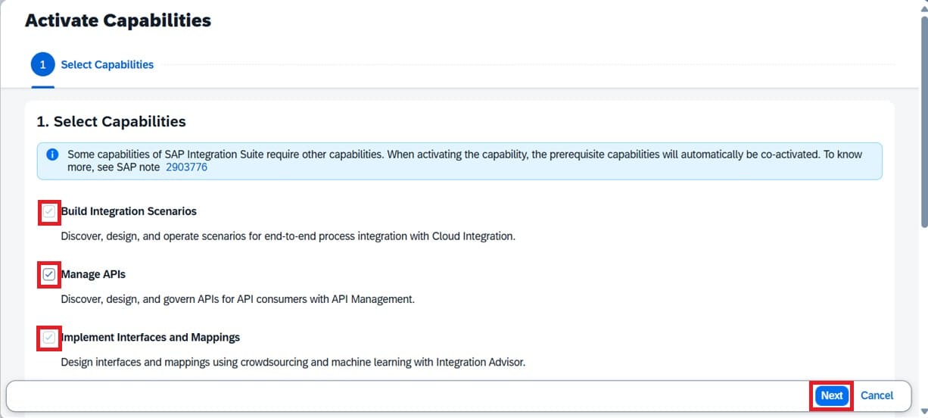
Task: Uncheck the Manage APIs checkbox
Action: point(49,274)
